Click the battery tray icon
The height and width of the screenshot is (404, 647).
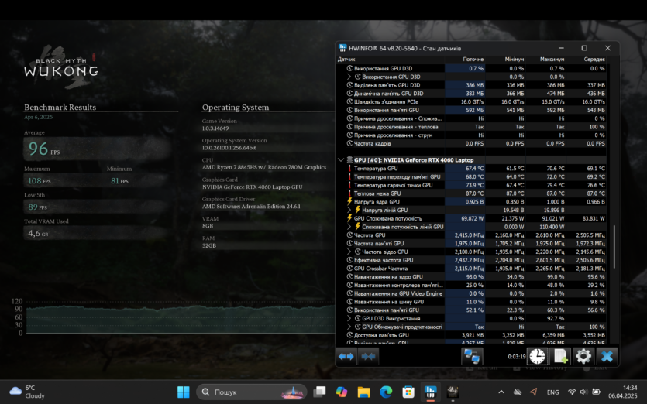(596, 392)
